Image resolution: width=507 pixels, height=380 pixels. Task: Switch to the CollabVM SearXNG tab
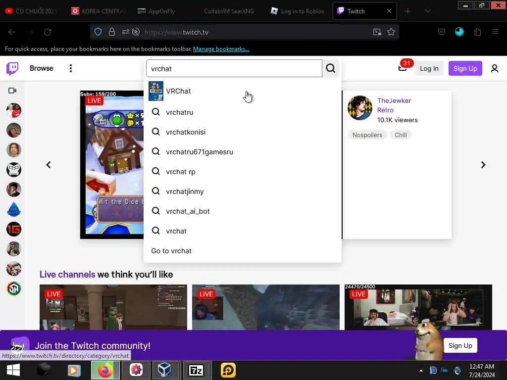tap(229, 11)
